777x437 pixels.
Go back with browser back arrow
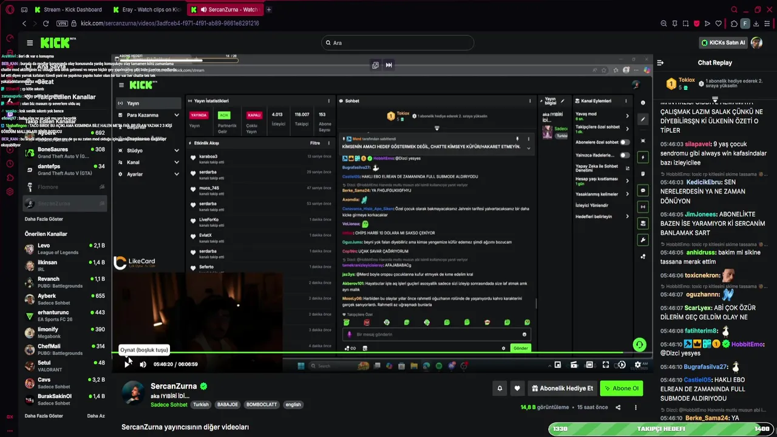[24, 24]
